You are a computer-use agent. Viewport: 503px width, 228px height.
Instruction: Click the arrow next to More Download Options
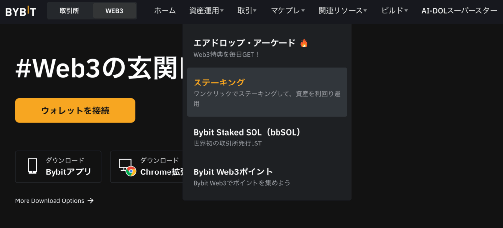pyautogui.click(x=91, y=200)
